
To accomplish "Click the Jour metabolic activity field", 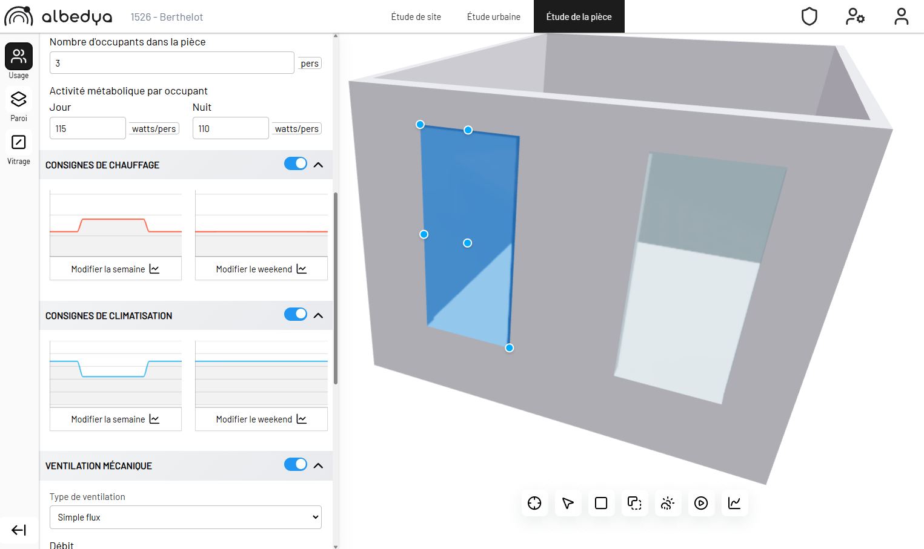I will [88, 128].
